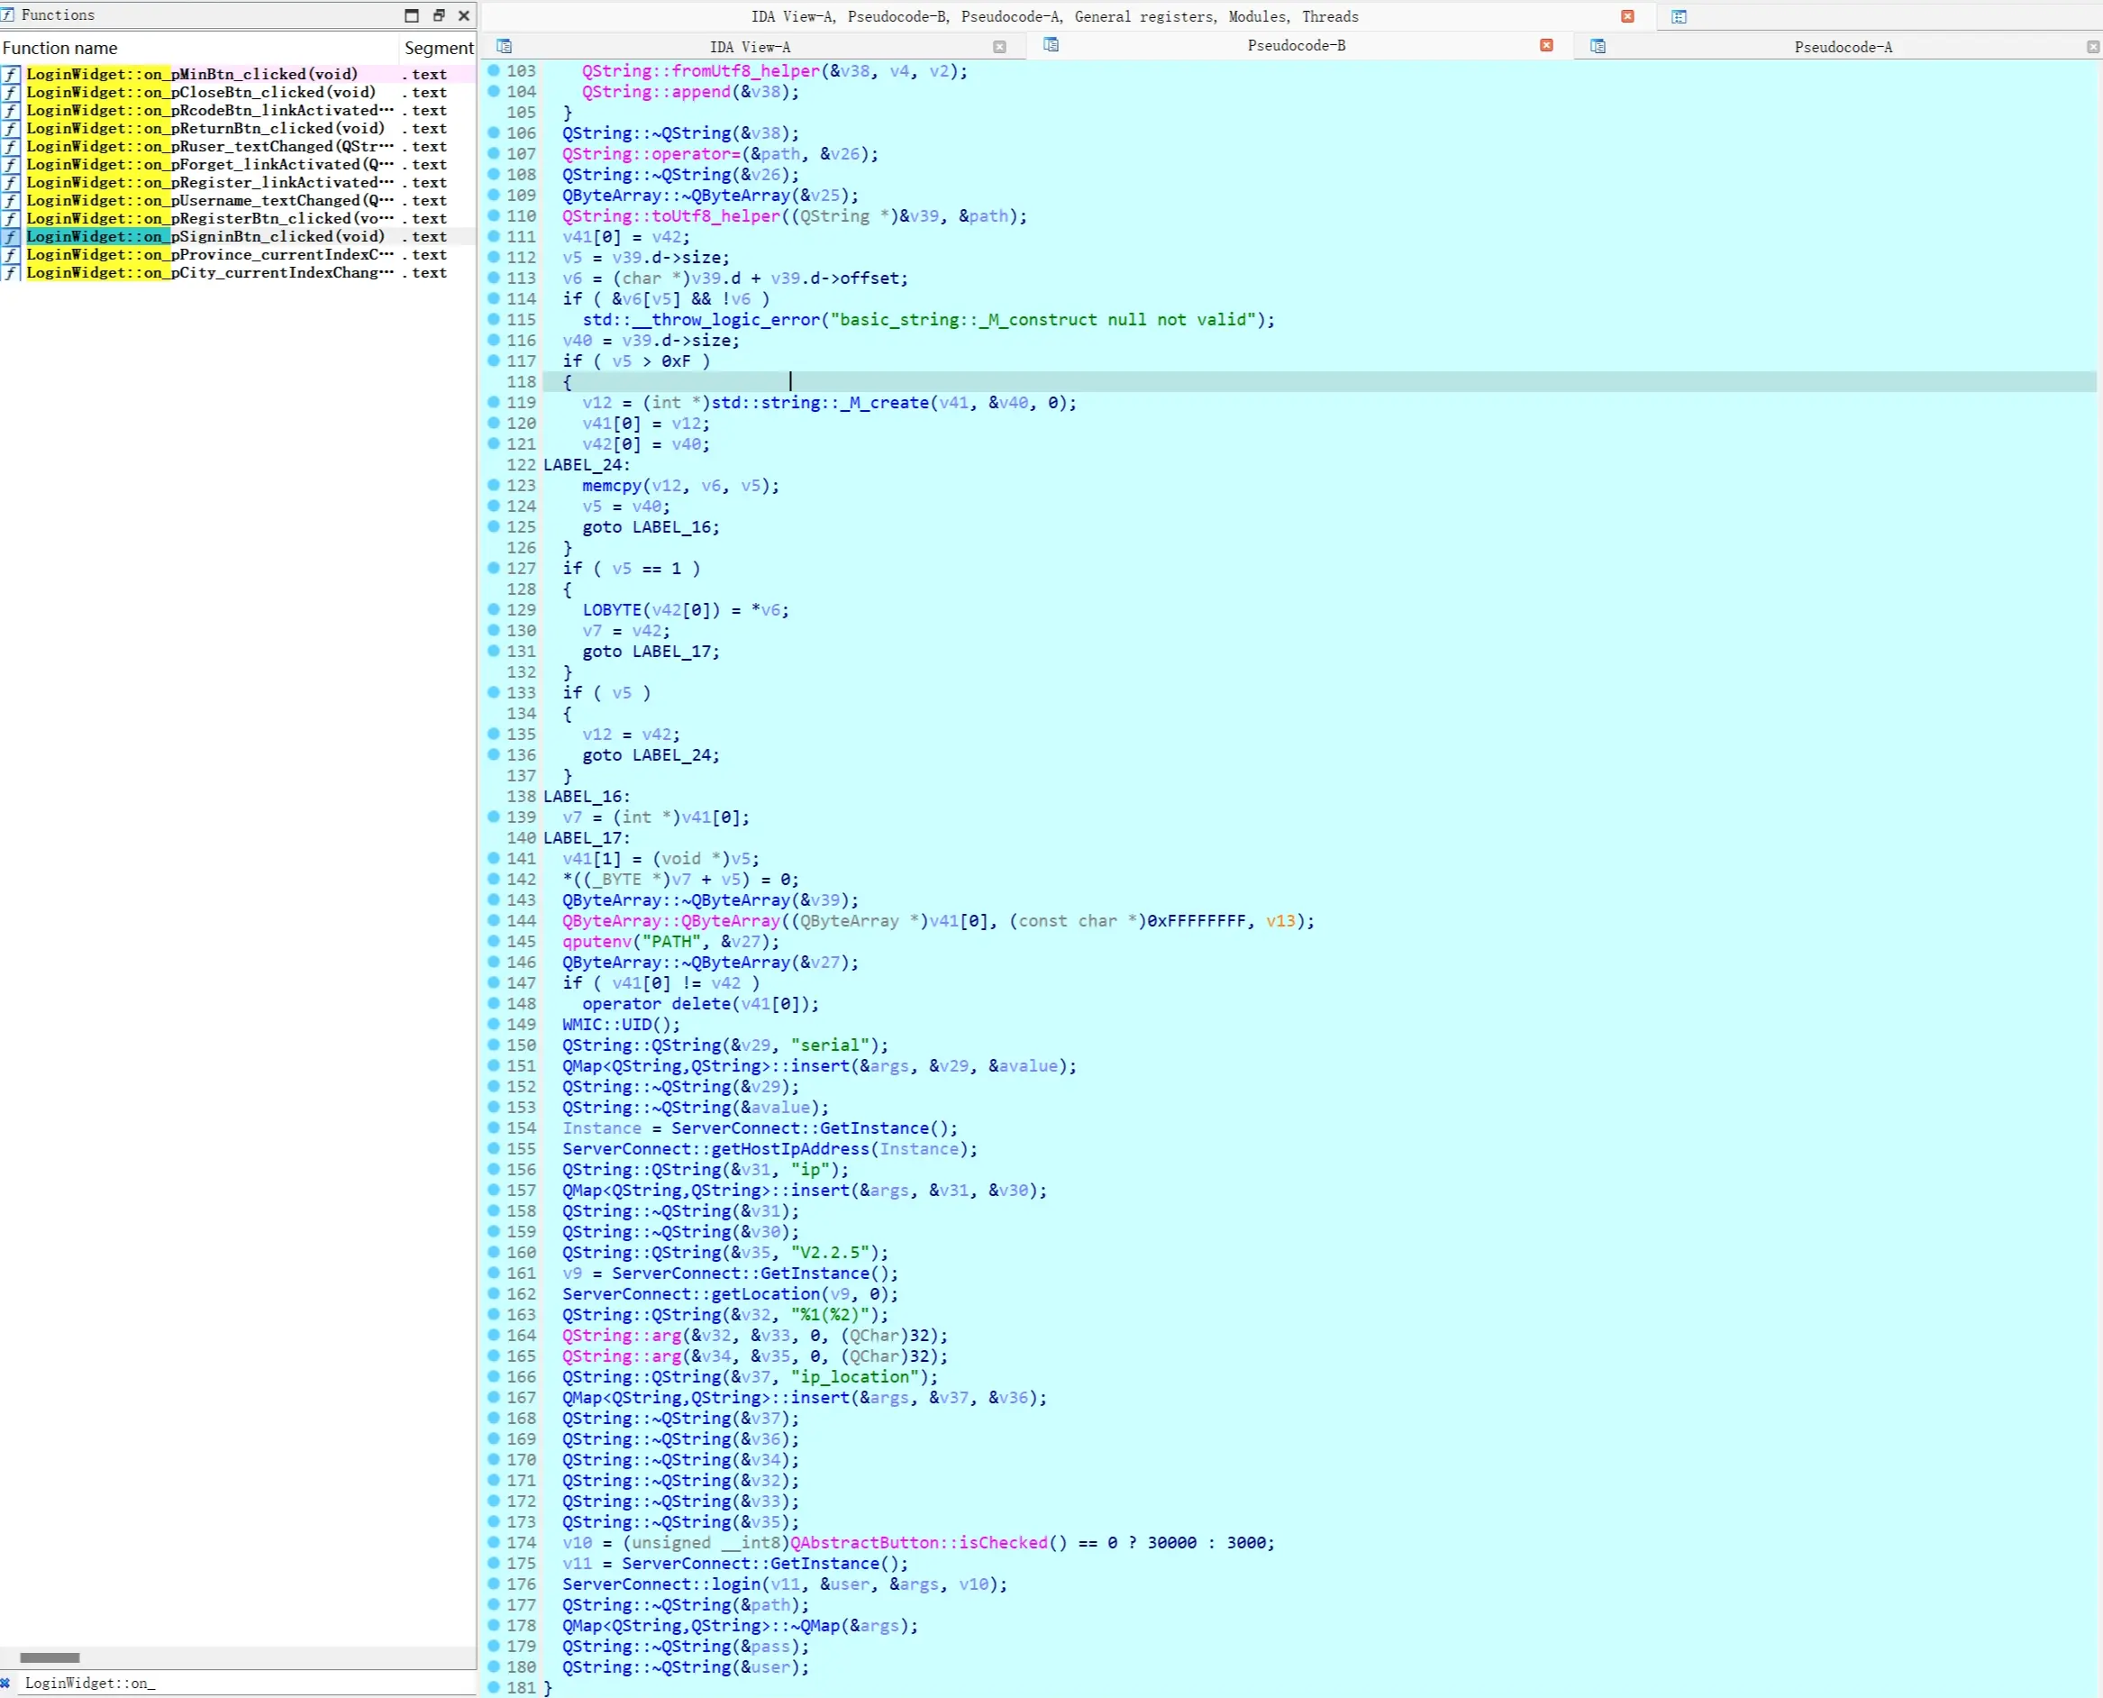
Task: Sort by the Function name column header
Action: (199, 48)
